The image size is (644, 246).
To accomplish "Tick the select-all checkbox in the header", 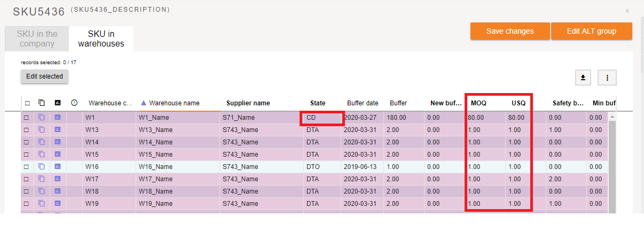I will pyautogui.click(x=27, y=103).
